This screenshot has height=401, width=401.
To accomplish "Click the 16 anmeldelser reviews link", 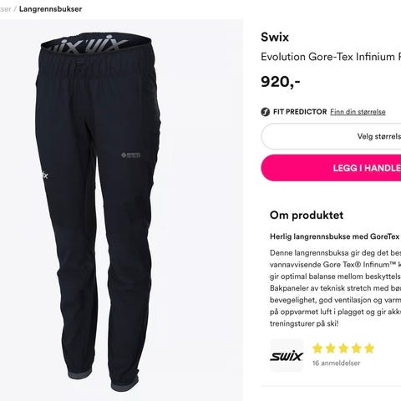I will 336,363.
